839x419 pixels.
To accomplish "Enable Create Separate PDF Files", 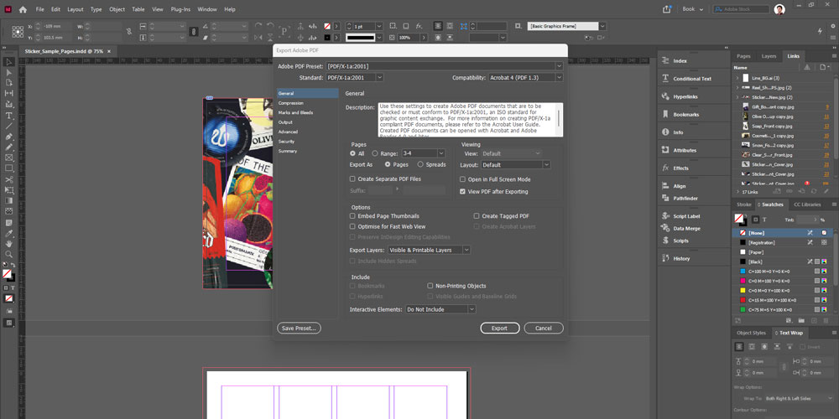I will (x=352, y=179).
